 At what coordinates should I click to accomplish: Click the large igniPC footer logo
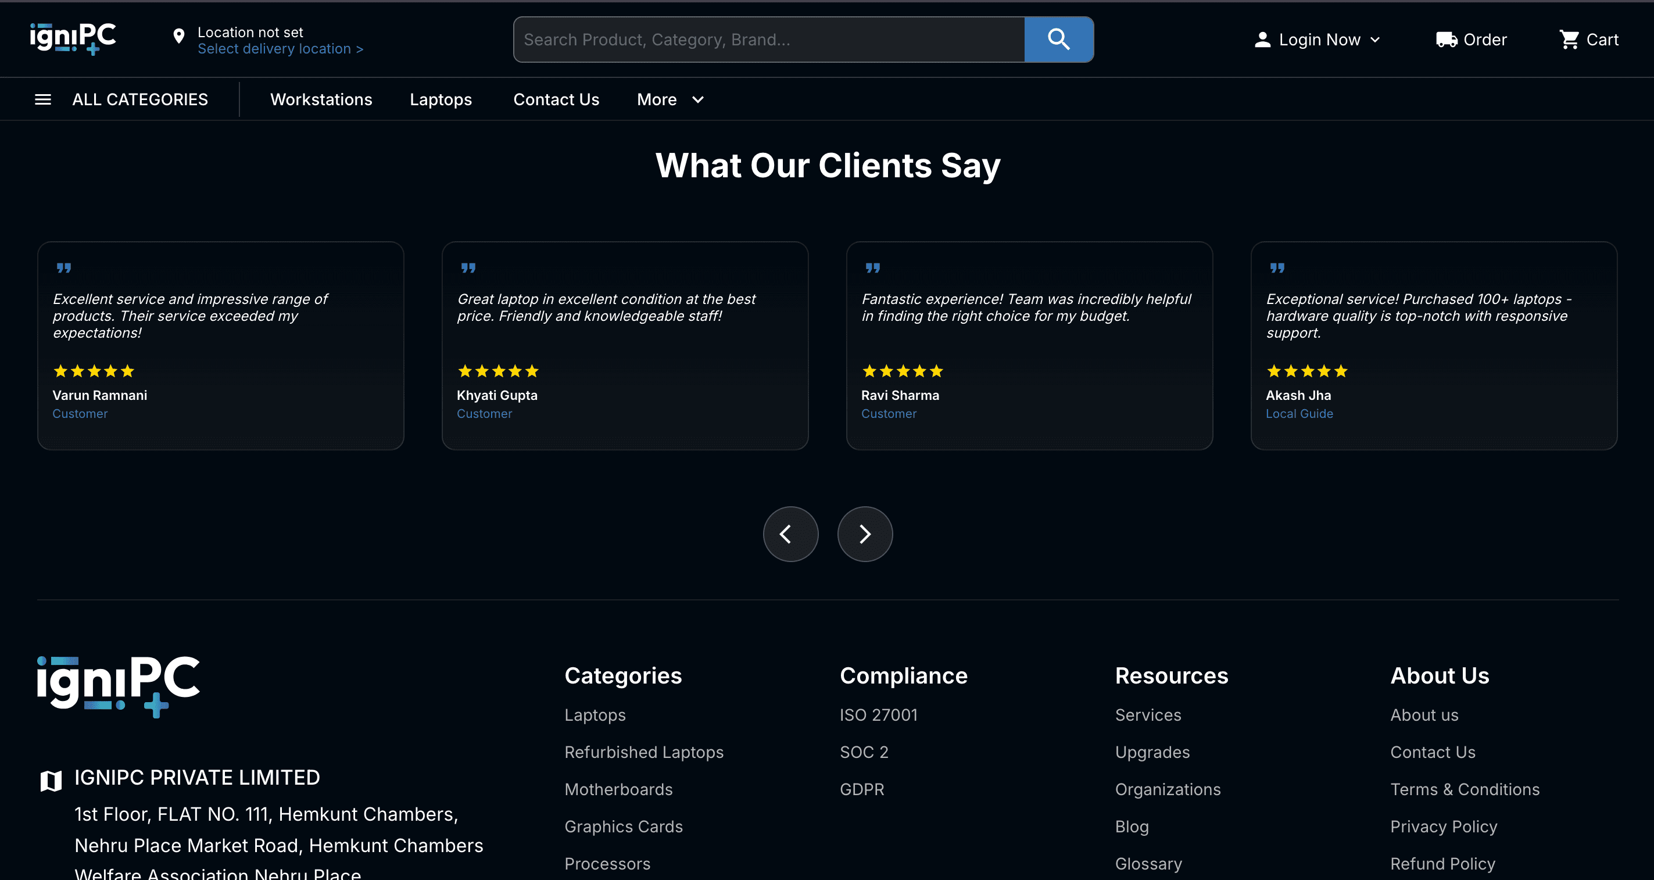click(118, 686)
